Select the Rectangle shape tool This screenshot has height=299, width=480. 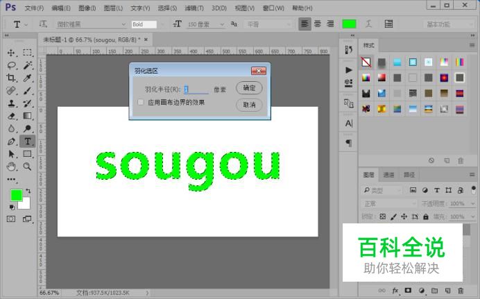click(27, 153)
